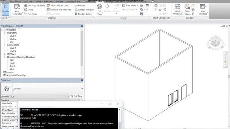The width and height of the screenshot is (230, 129).
Task: Create a default 3D View
Action: pos(100,10)
